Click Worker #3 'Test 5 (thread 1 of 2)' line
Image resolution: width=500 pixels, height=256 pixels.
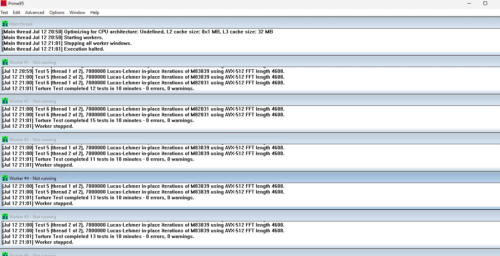coord(143,148)
